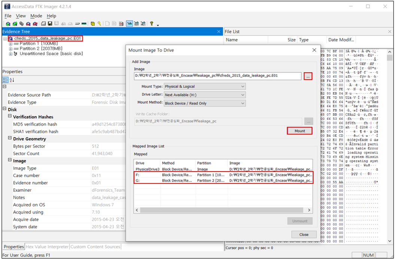Expand Partition 2 [20378MB] node
This screenshot has height=259, width=395.
point(10,49)
